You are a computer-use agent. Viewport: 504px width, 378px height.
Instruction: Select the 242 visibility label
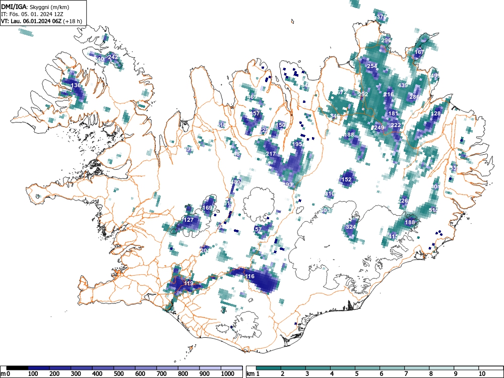point(113,57)
